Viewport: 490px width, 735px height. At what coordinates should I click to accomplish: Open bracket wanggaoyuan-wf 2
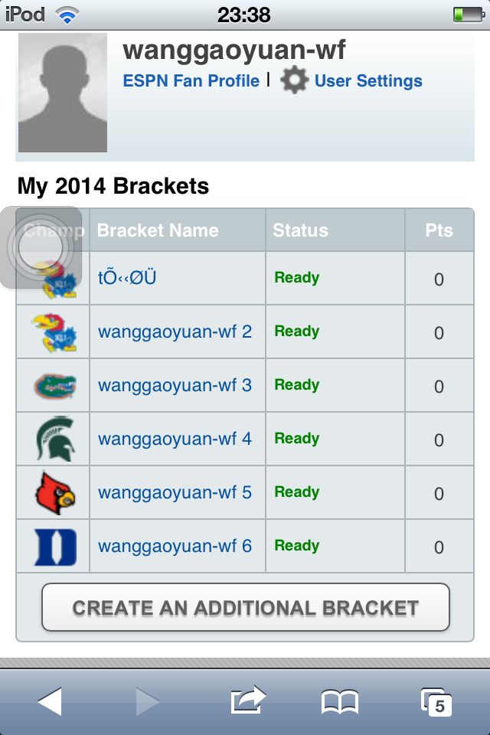tap(175, 332)
